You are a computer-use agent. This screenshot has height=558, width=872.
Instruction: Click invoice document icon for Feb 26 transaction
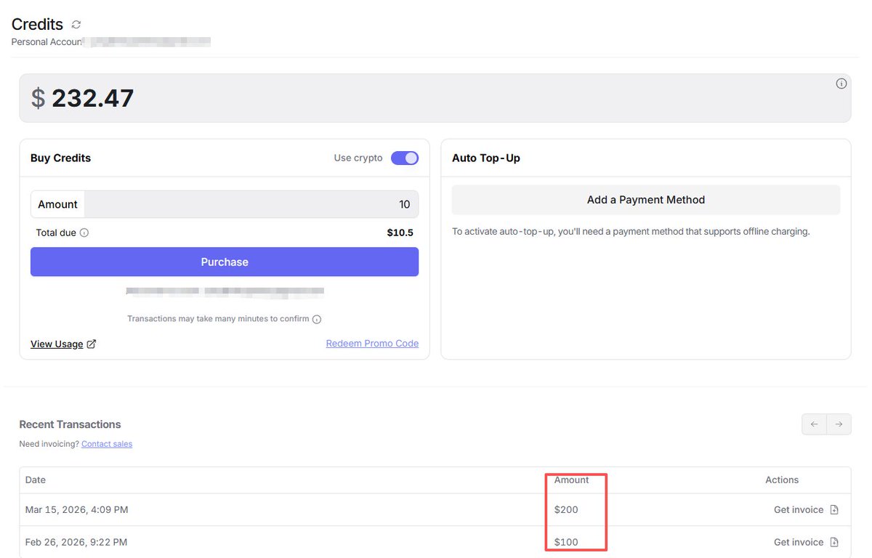(x=834, y=542)
